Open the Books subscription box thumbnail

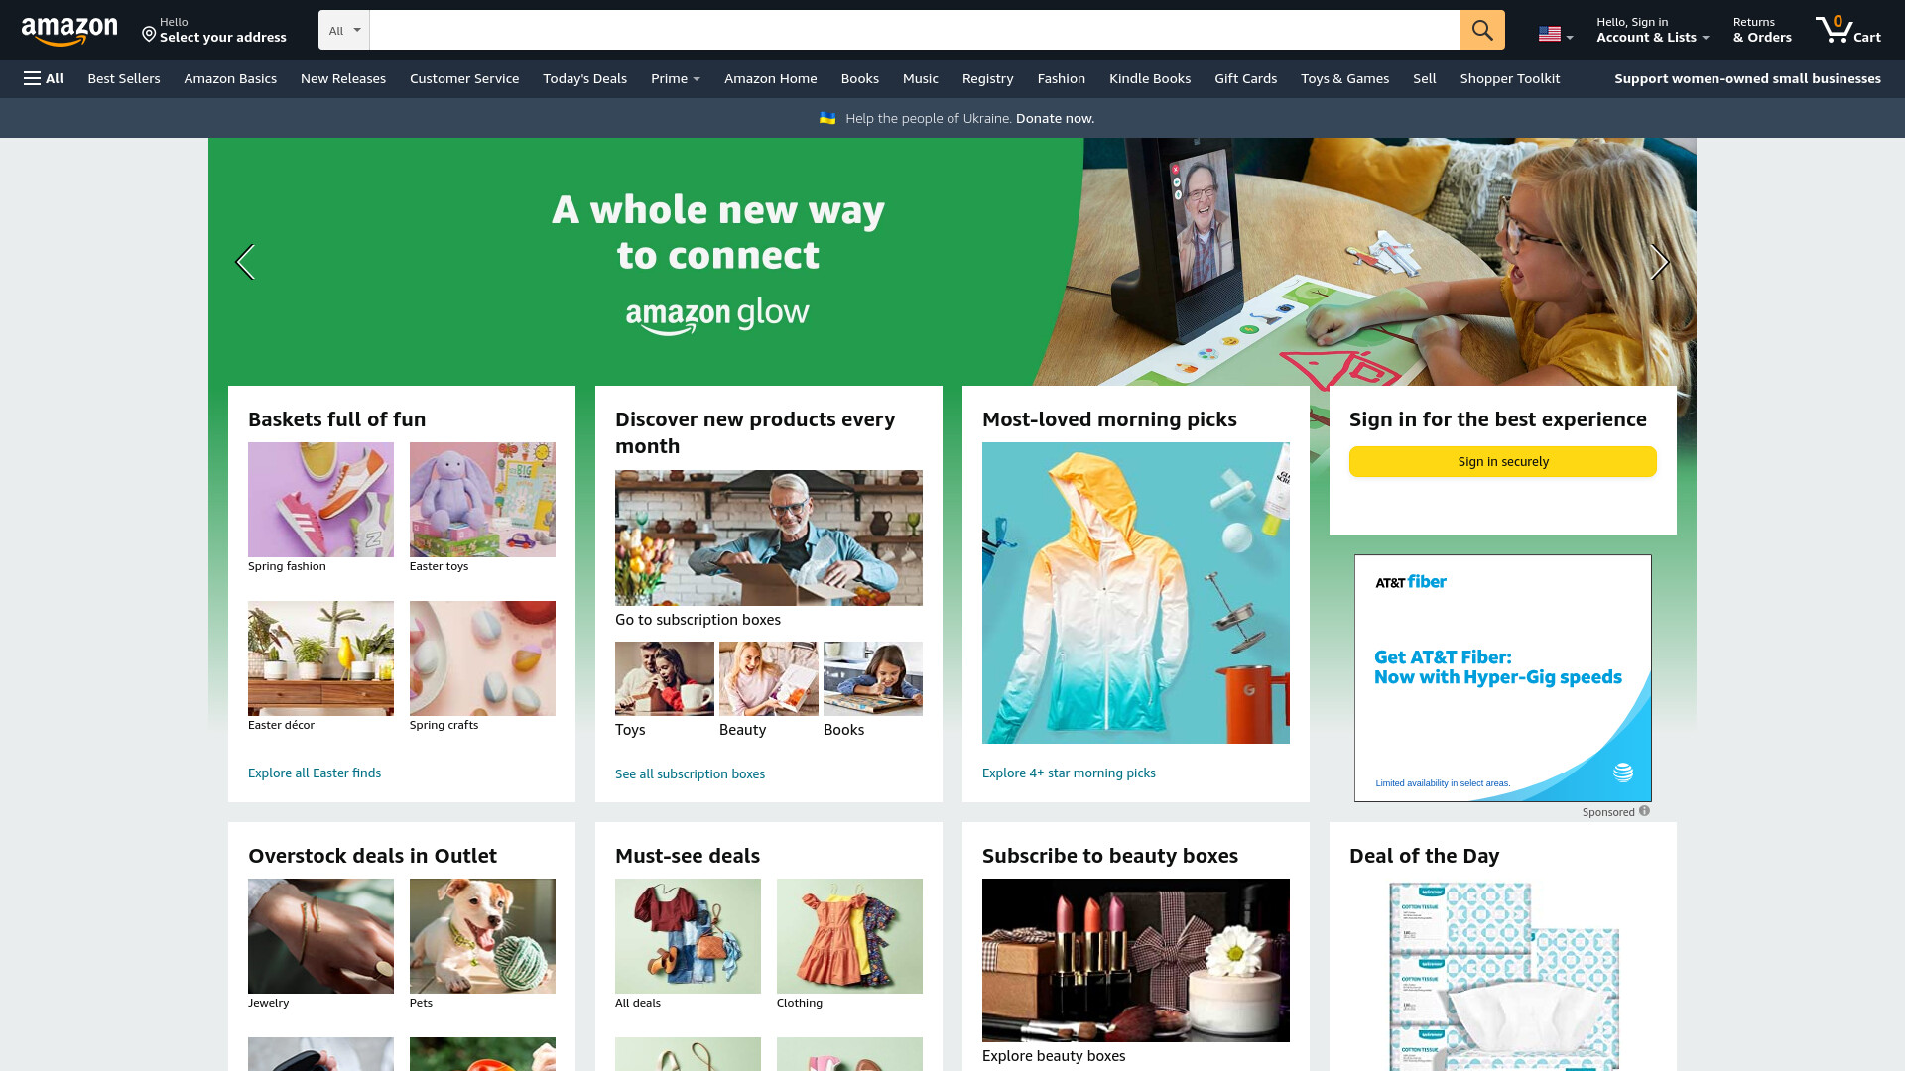(873, 678)
